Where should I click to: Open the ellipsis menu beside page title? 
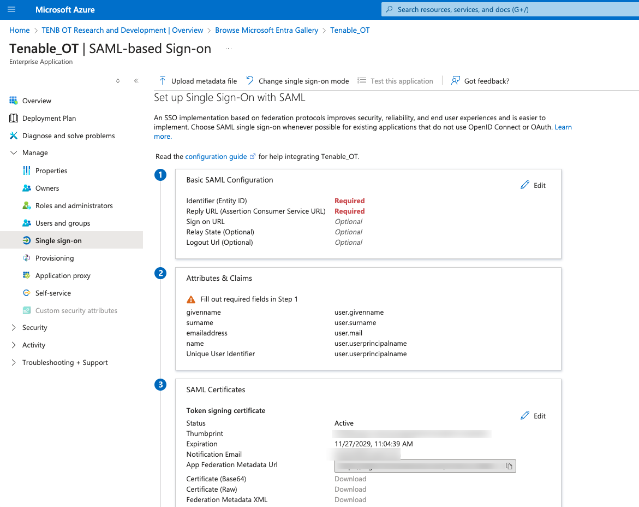coord(229,49)
